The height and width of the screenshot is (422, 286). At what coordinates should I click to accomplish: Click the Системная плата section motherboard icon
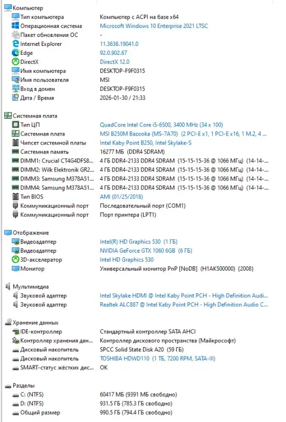pyautogui.click(x=8, y=116)
